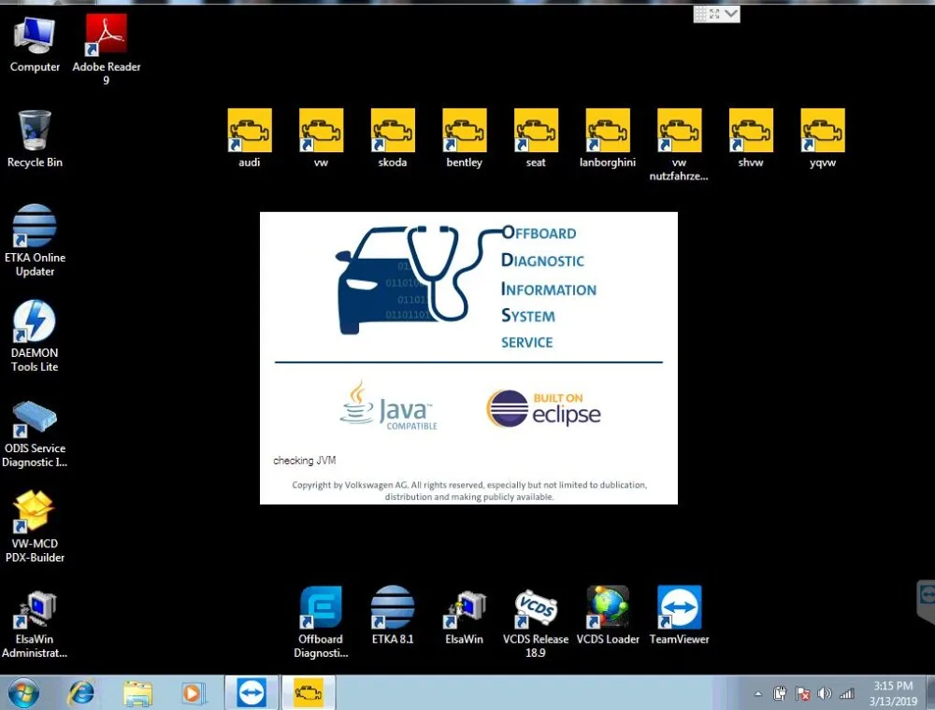Expand the remote session toolbar chevron

pyautogui.click(x=732, y=14)
